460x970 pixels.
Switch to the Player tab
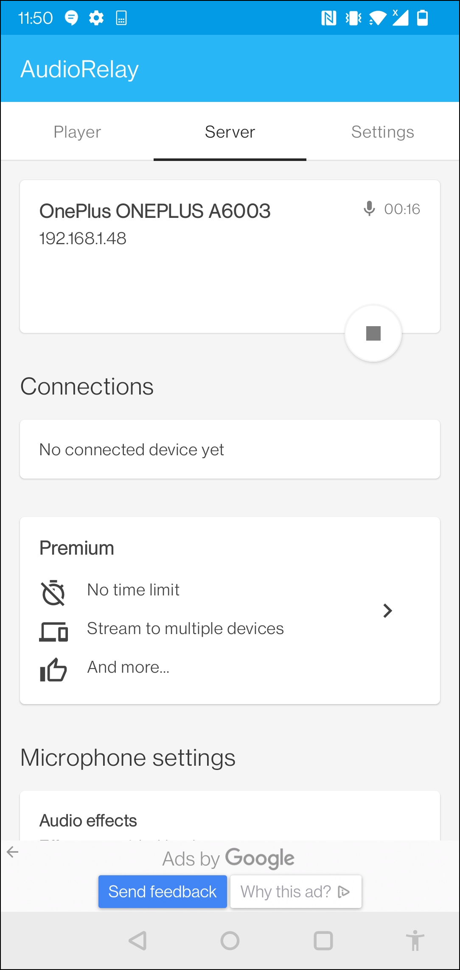point(77,132)
